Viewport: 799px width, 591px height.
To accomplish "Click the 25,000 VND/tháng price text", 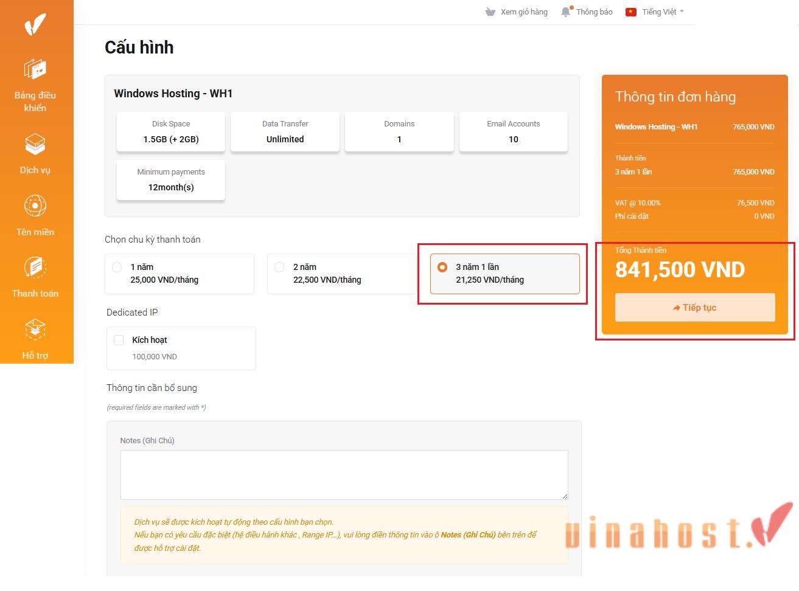I will click(164, 280).
